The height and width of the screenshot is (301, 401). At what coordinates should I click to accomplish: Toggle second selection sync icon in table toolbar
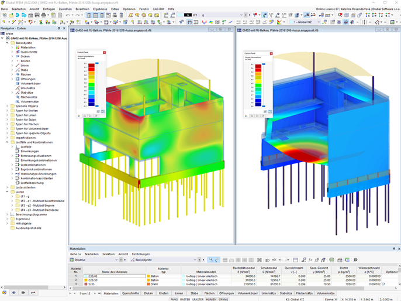[217, 260]
